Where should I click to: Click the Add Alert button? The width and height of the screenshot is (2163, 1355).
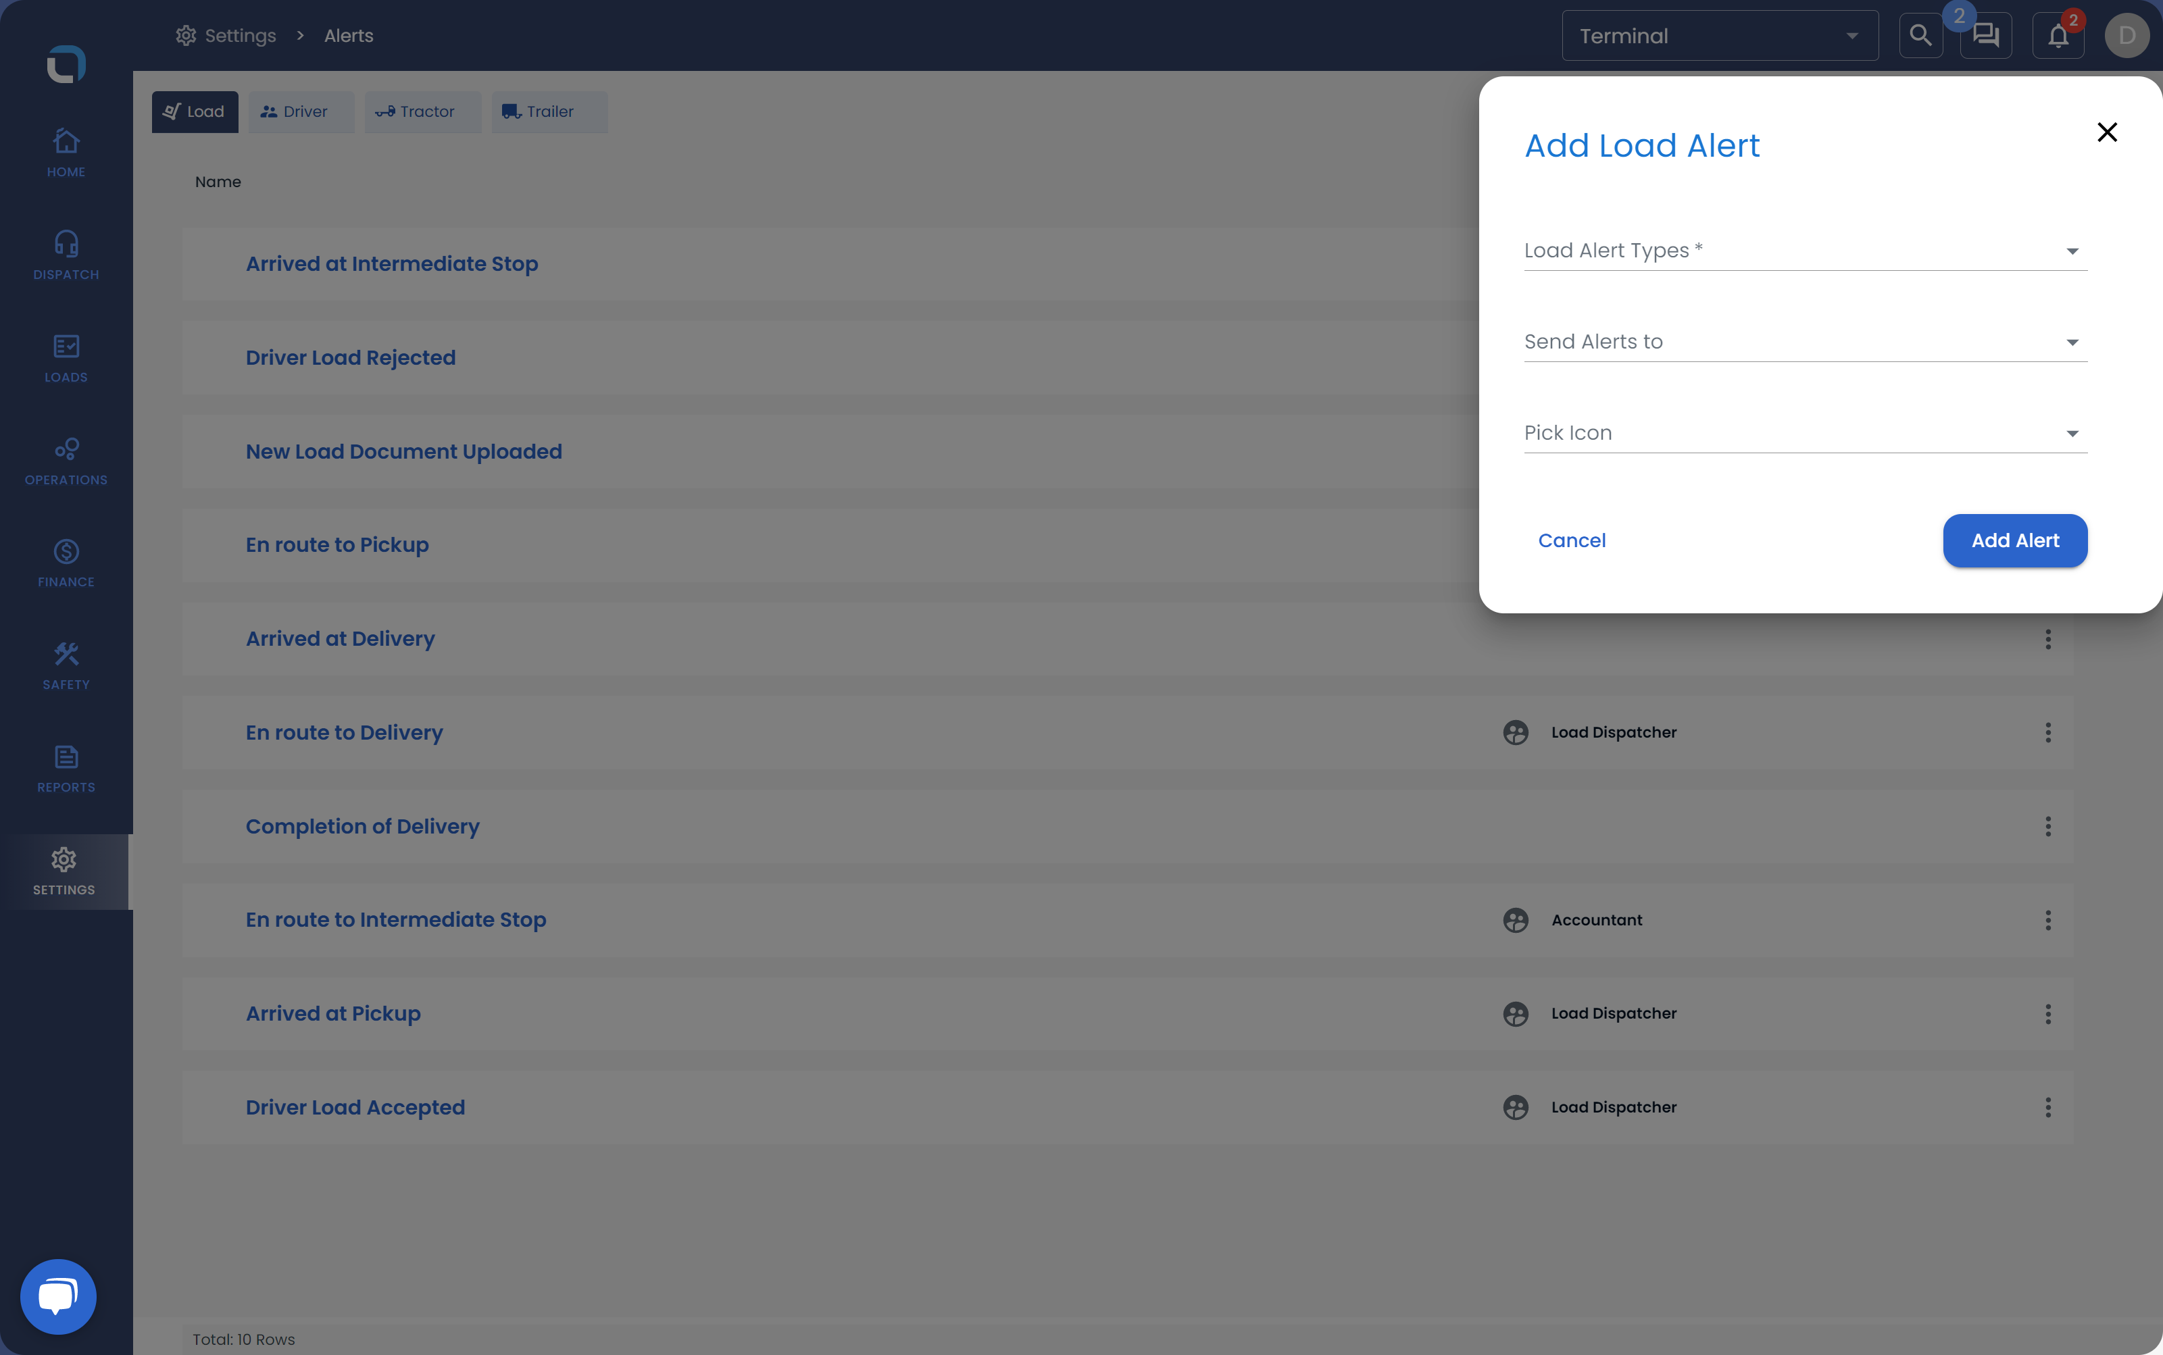pos(2015,540)
